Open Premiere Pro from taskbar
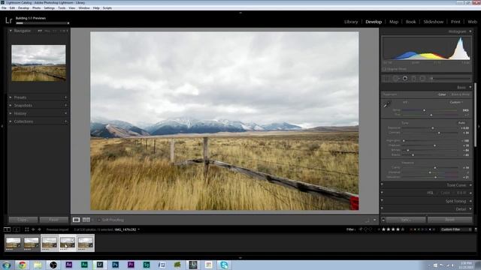 point(131,265)
